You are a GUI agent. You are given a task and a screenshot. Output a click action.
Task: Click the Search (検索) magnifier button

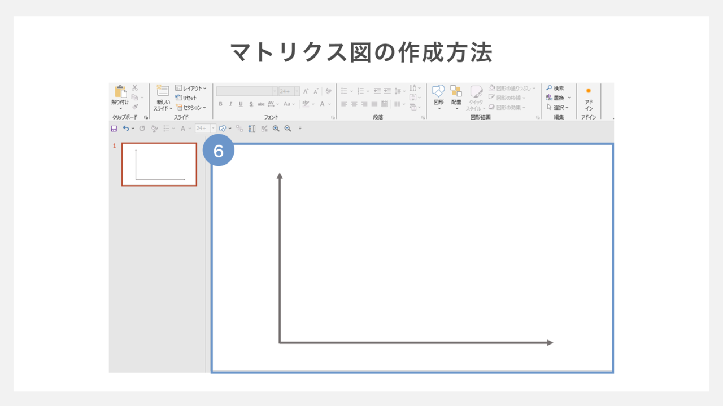[555, 88]
